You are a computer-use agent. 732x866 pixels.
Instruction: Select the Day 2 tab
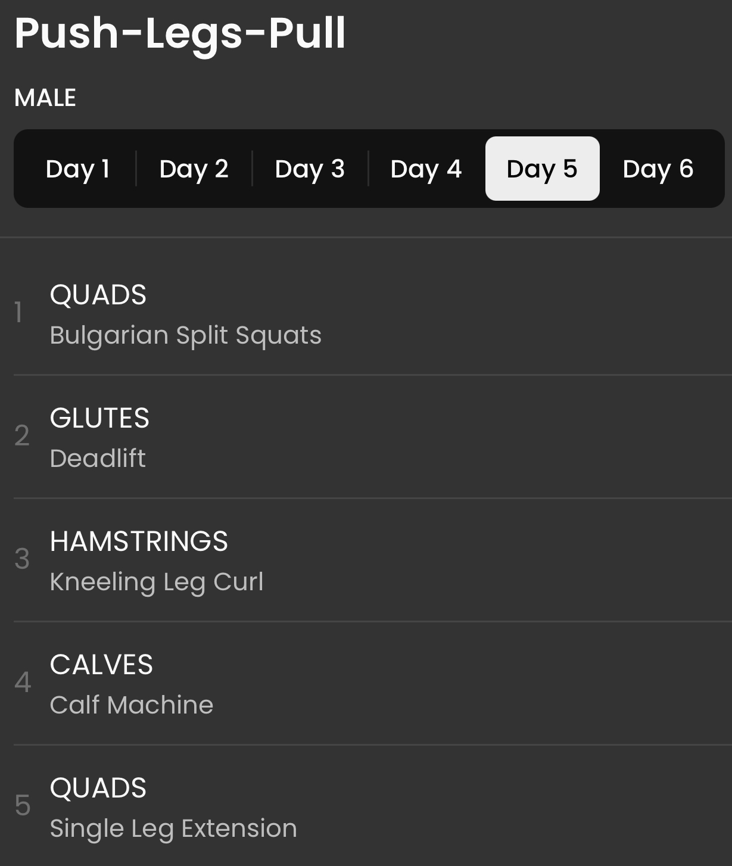[x=194, y=169]
